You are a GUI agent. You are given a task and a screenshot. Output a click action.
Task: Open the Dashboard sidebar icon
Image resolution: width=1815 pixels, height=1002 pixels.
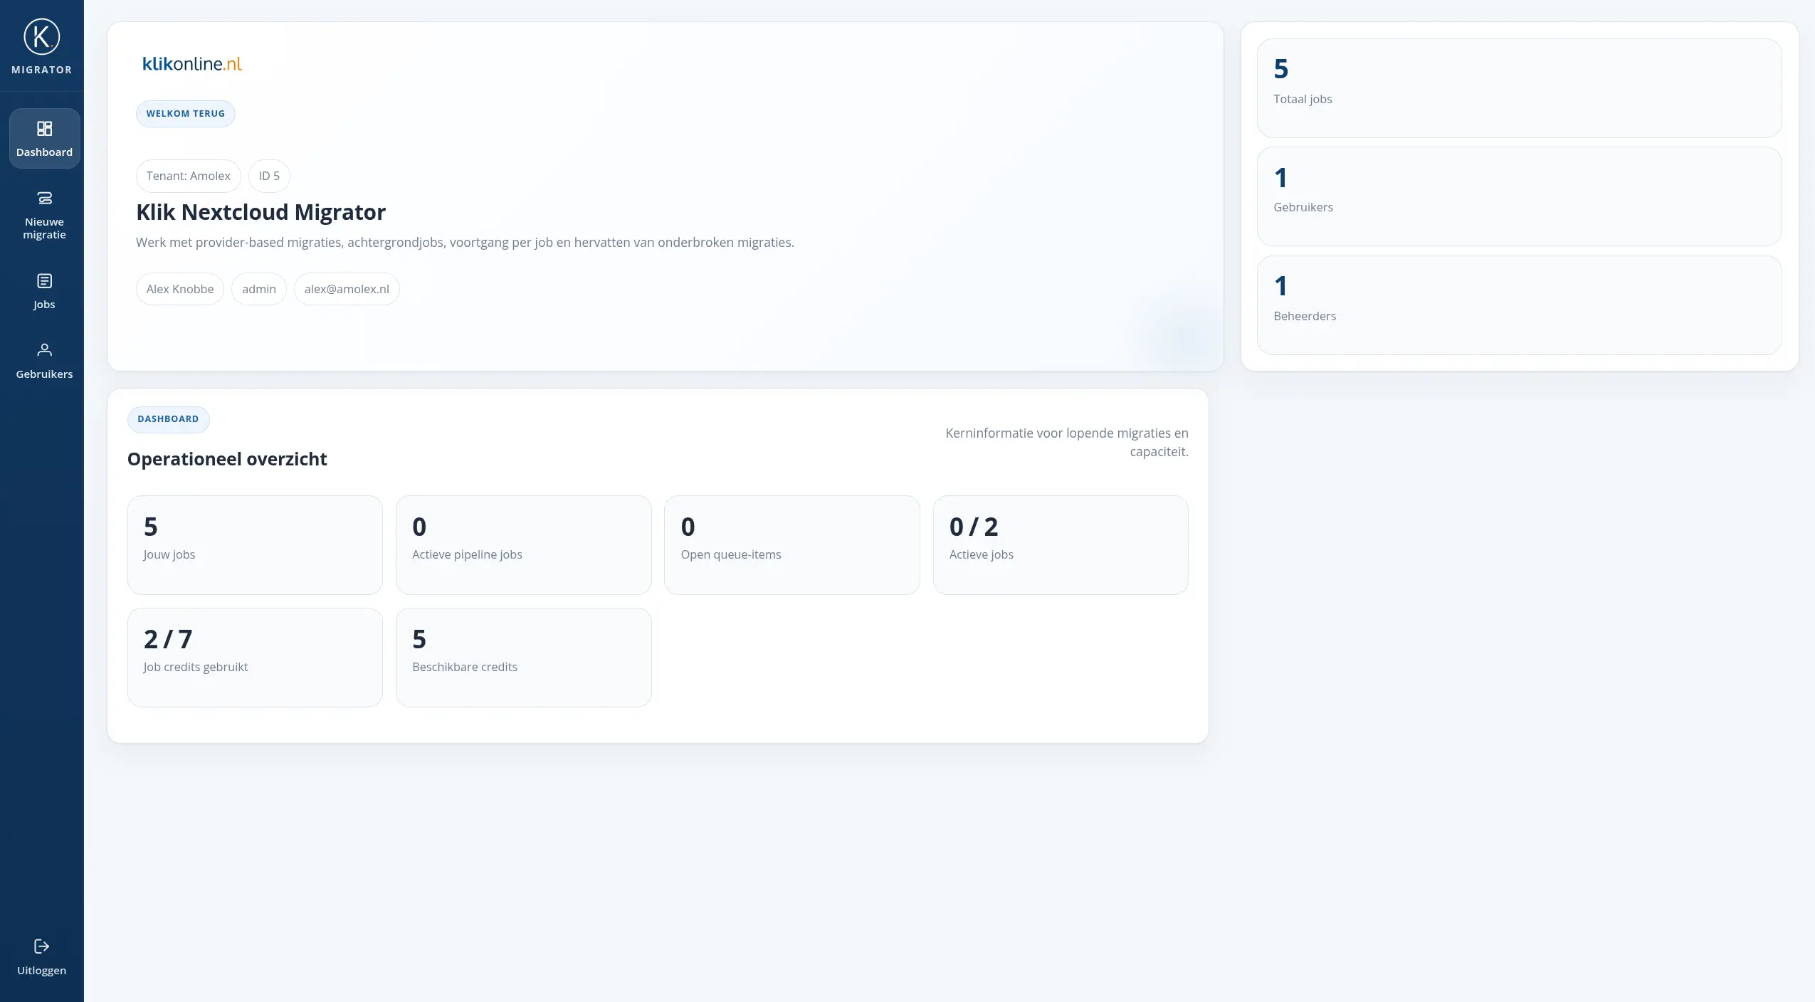(44, 129)
